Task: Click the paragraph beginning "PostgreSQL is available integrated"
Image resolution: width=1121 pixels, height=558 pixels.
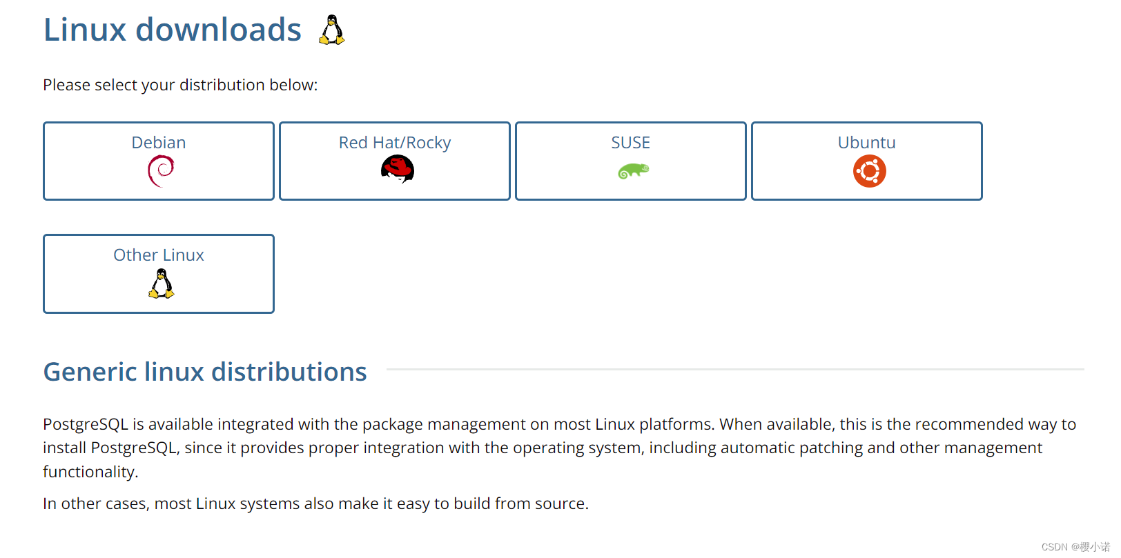Action: pyautogui.click(x=560, y=448)
